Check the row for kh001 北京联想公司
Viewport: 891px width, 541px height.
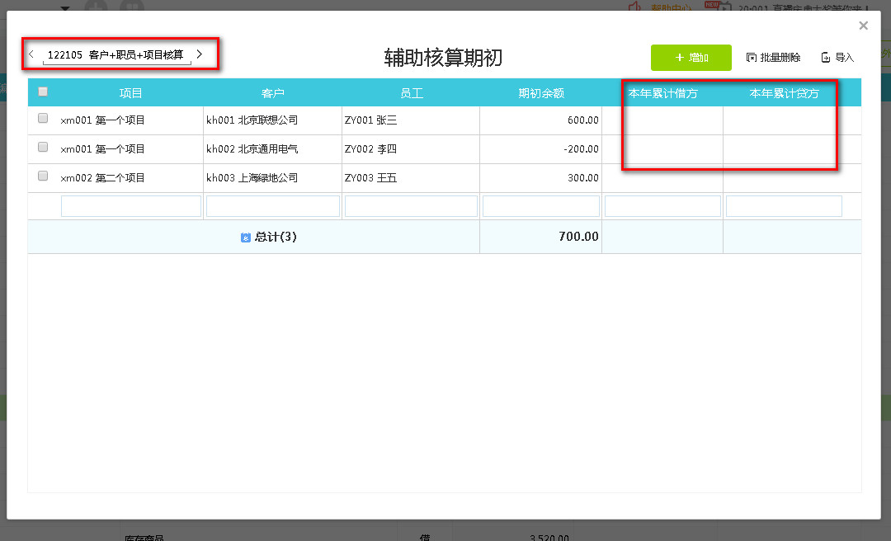point(43,119)
